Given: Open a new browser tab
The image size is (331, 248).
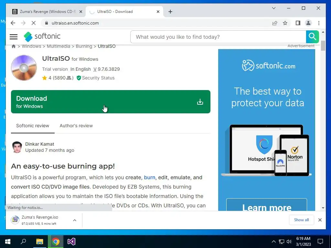Looking at the screenshot, I should (x=170, y=12).
